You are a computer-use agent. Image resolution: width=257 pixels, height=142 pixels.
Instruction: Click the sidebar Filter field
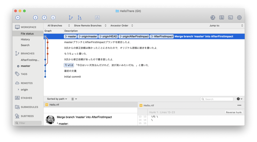(28, 123)
